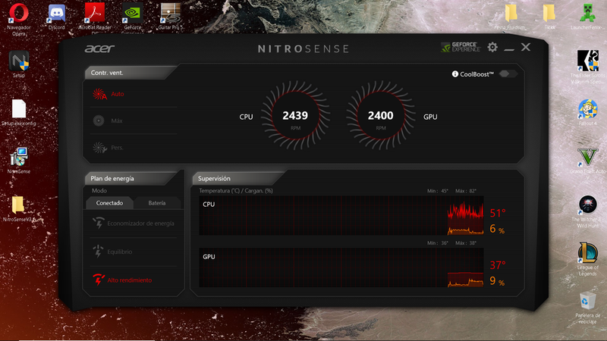Switch to Conectado power tab
This screenshot has width=607, height=341.
click(x=109, y=203)
